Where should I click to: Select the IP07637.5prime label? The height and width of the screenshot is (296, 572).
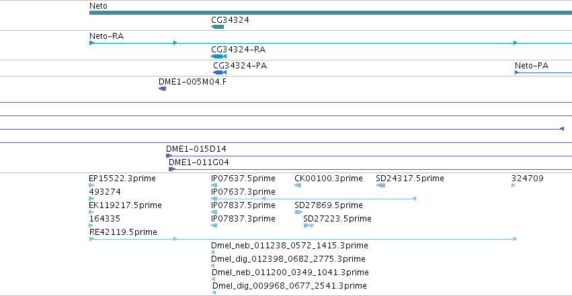click(x=243, y=179)
